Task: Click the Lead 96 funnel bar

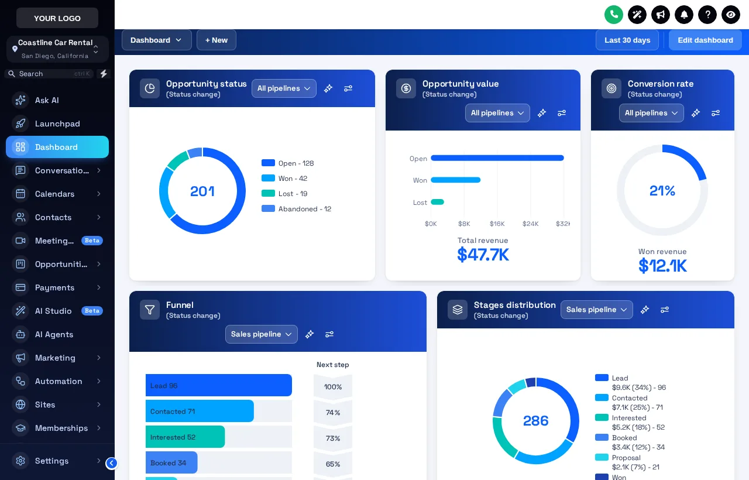Action: [x=219, y=385]
